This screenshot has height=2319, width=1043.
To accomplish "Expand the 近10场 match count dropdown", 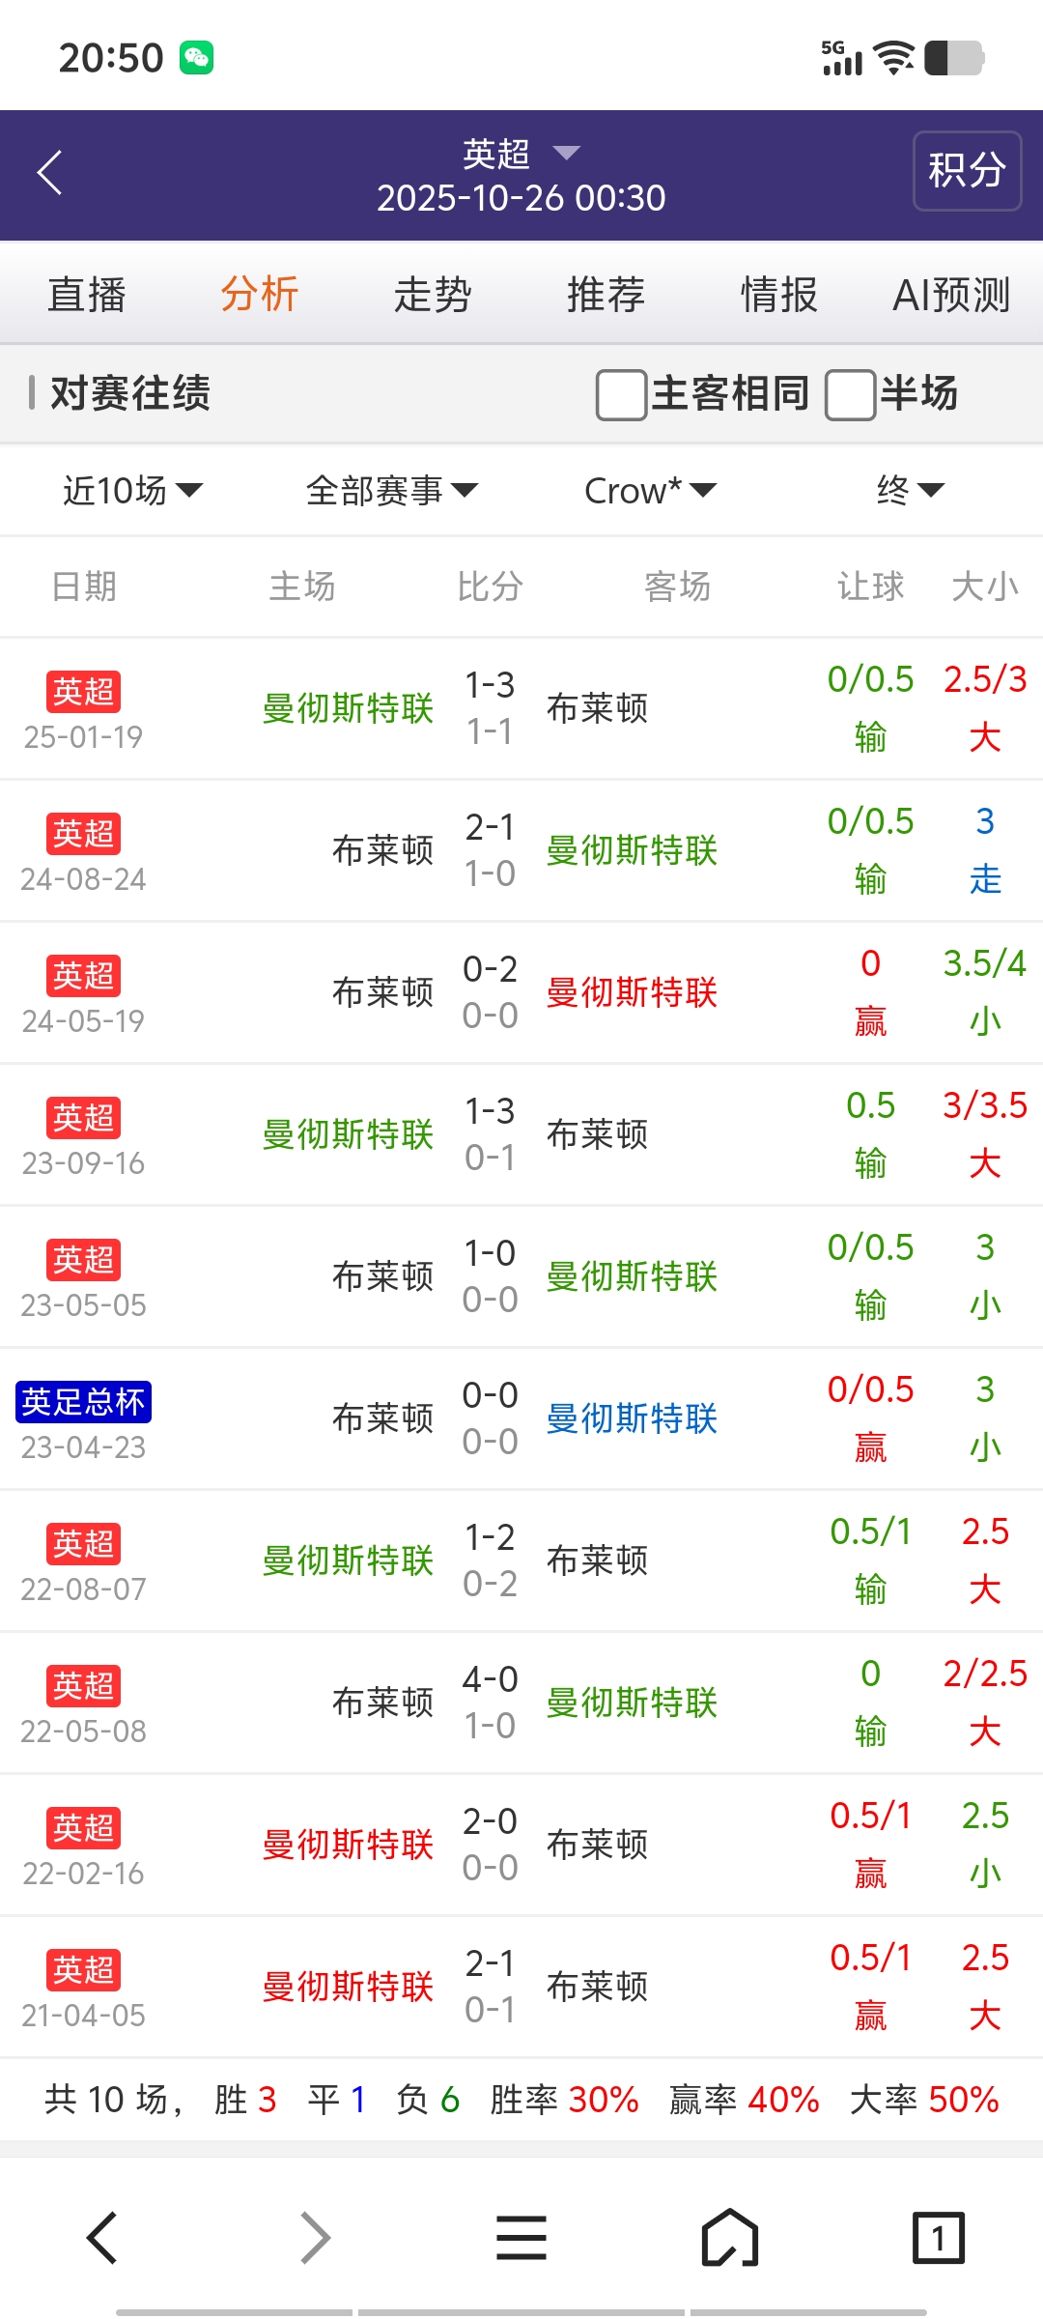I will [132, 491].
